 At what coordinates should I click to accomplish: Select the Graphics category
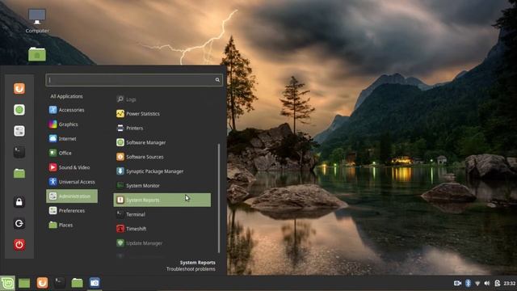[72, 124]
